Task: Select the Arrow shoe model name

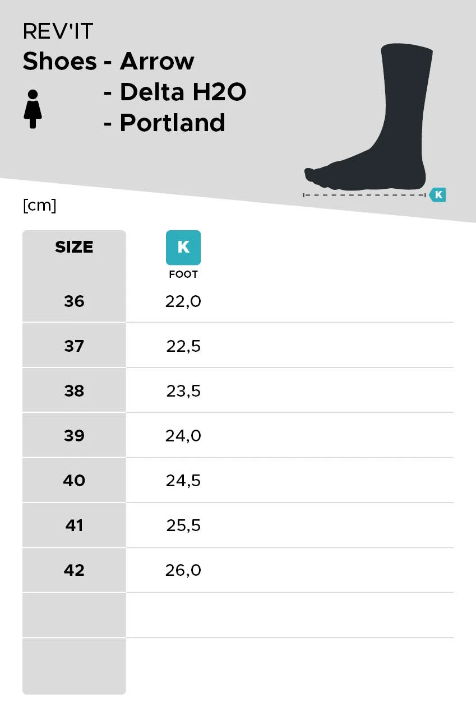Action: pyautogui.click(x=157, y=61)
